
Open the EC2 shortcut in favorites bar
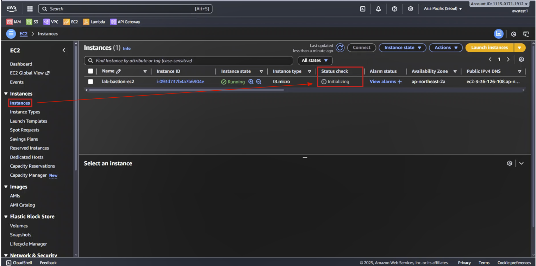click(x=71, y=22)
